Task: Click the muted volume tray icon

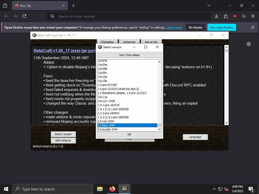Action: [x=226, y=189]
